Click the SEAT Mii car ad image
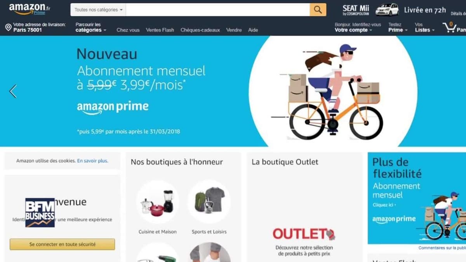466x262 pixels. (x=387, y=10)
